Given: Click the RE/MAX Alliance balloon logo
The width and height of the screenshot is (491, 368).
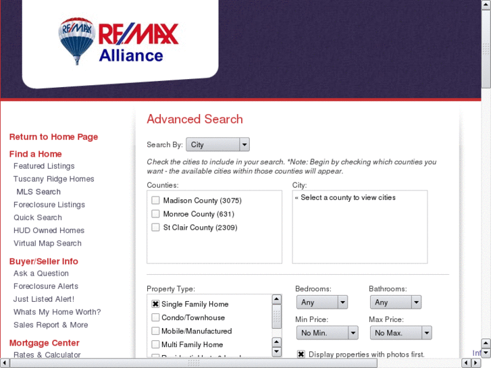Looking at the screenshot, I should click(118, 41).
